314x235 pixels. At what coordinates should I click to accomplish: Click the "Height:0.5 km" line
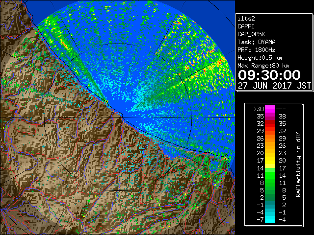[x=260, y=58]
